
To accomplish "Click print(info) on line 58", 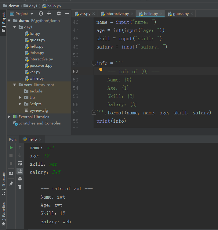I will click(111, 121).
